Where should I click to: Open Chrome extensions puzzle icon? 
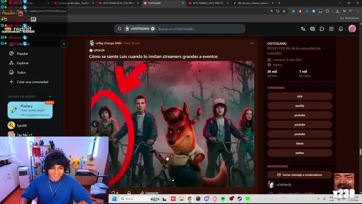click(x=327, y=11)
